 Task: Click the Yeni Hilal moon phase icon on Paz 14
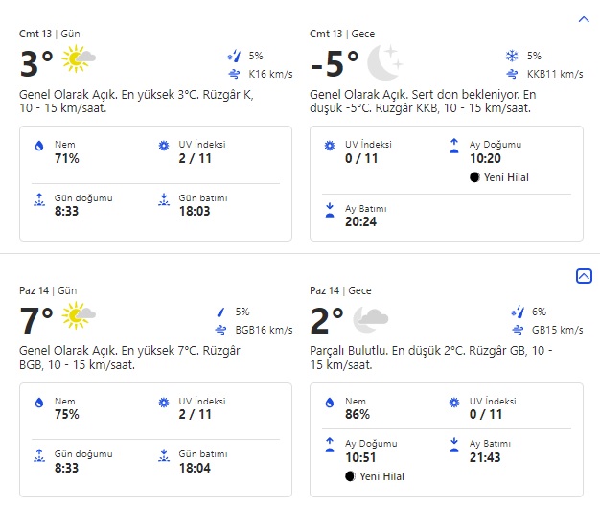click(350, 475)
